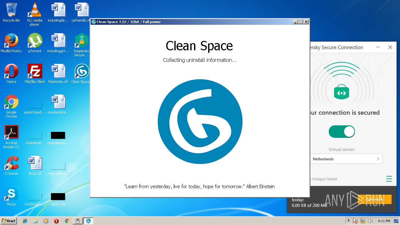Image resolution: width=400 pixels, height=225 pixels.
Task: Launch Skype from the desktop
Action: (x=11, y=196)
